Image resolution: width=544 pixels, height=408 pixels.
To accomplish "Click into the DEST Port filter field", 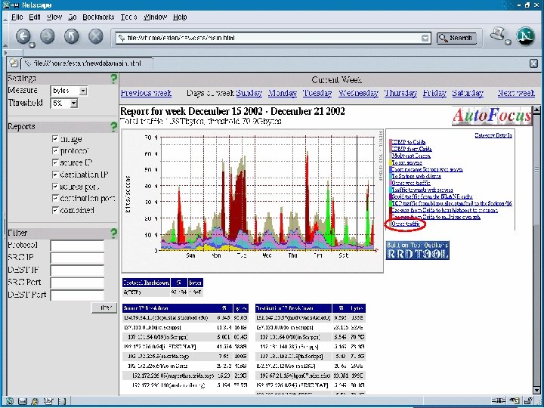I will click(77, 295).
